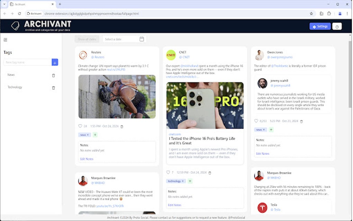Open the Chrome three-dot menu
Screen dimensions: 353x221
click(347, 14)
